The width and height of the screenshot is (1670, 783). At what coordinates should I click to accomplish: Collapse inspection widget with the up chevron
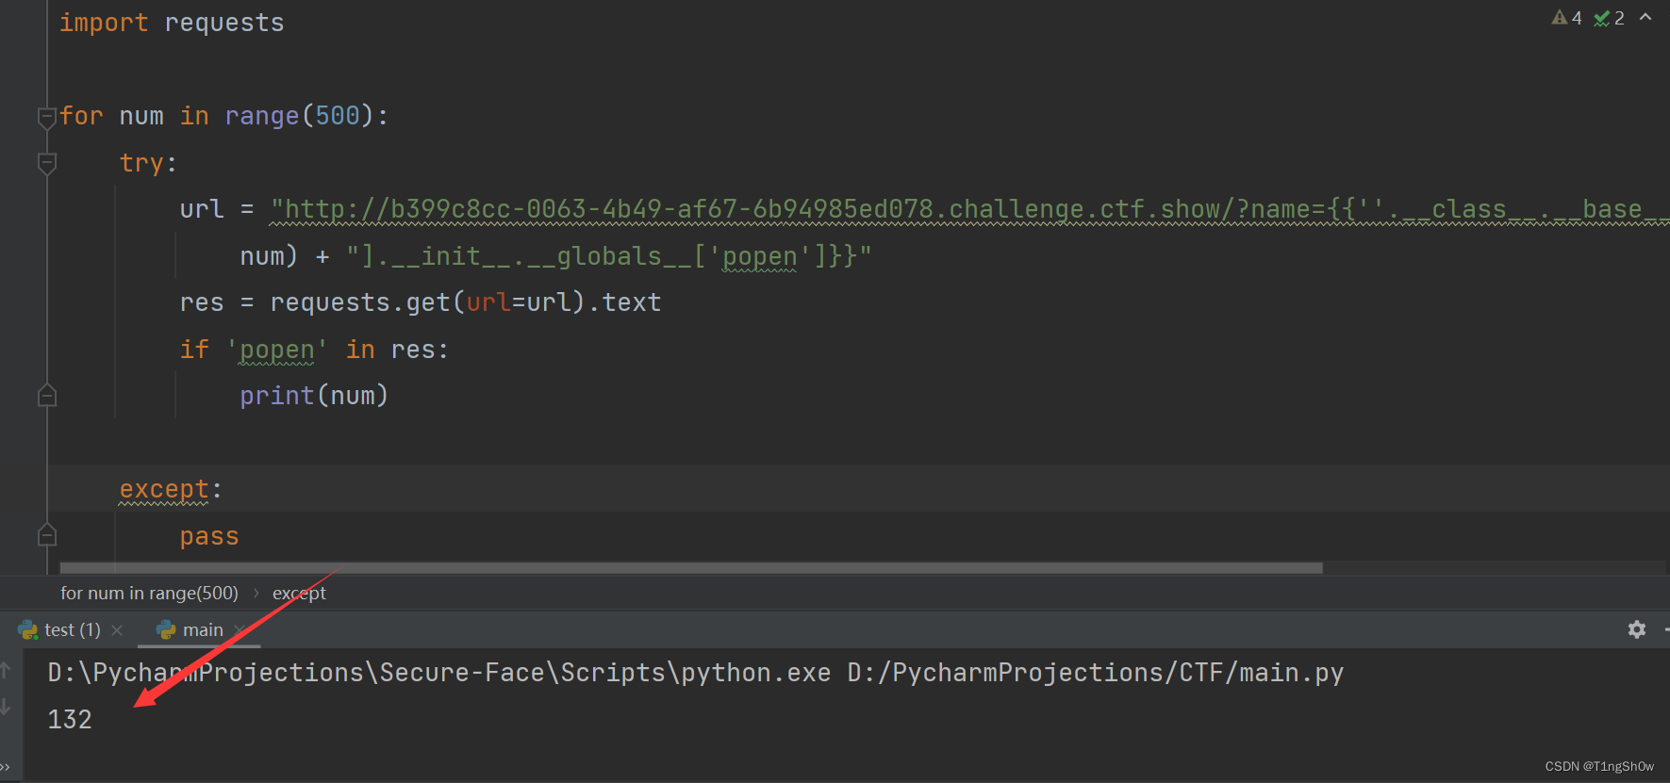pyautogui.click(x=1645, y=17)
